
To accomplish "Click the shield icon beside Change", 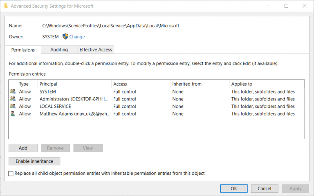I will (x=65, y=36).
